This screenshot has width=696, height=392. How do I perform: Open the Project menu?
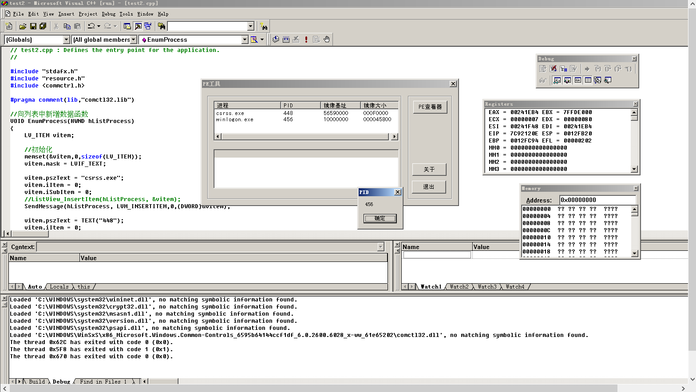point(88,14)
